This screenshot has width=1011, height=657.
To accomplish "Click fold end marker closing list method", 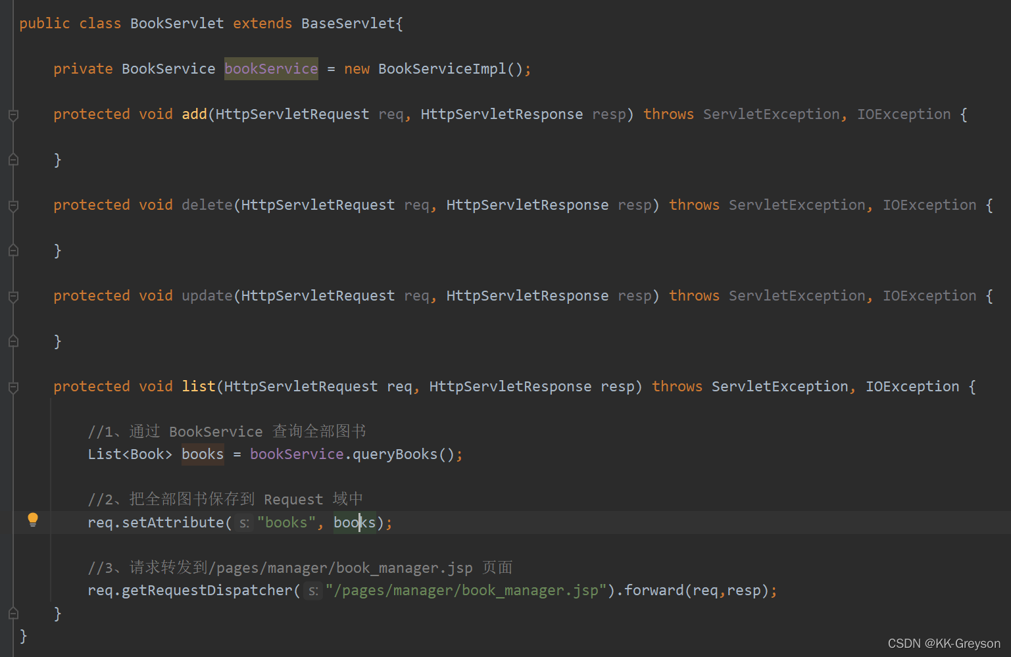I will [x=13, y=613].
